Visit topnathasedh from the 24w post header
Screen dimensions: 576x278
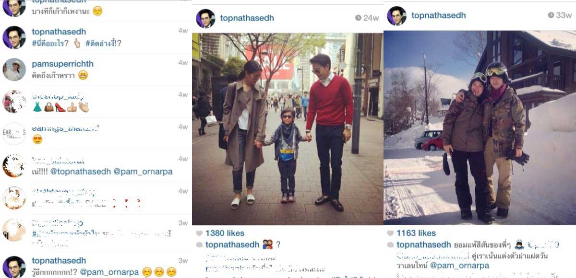point(247,18)
